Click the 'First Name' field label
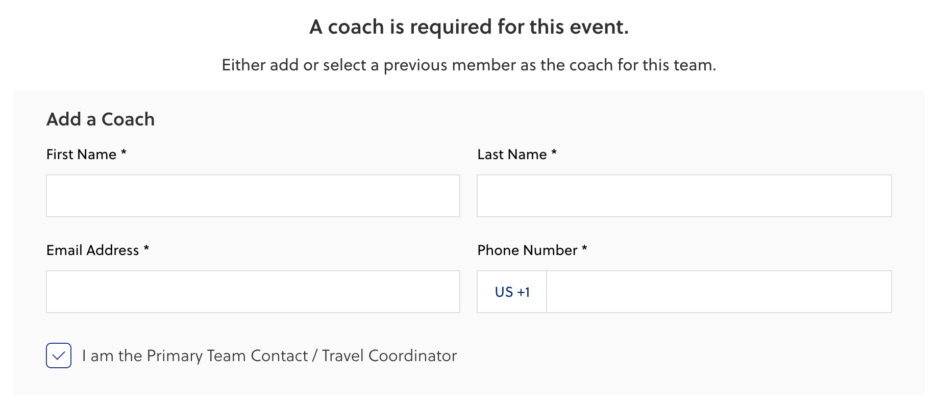Viewport: 938px width, 407px height. 81,155
